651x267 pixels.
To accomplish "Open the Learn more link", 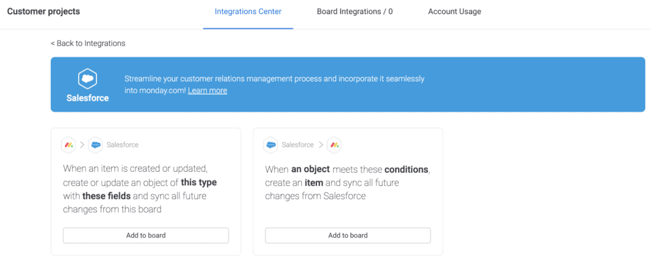I will [x=207, y=90].
